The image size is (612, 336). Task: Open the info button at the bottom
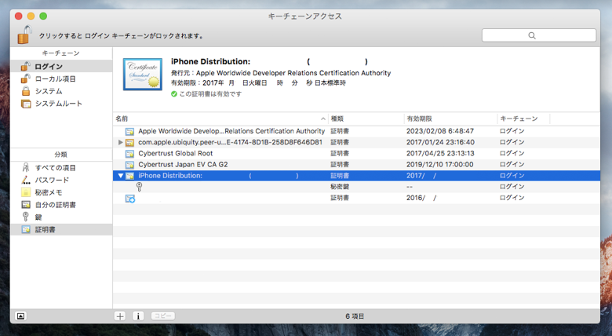pyautogui.click(x=138, y=316)
